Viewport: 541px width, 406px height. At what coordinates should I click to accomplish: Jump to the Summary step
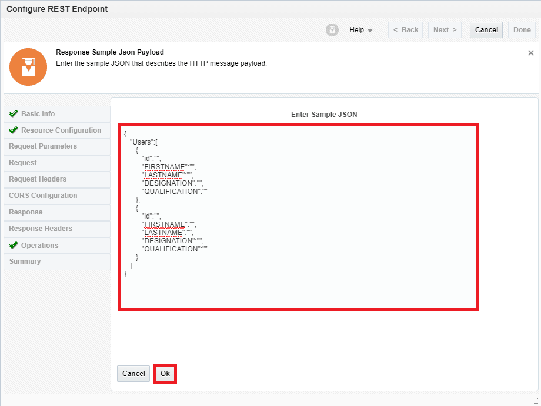(x=25, y=261)
